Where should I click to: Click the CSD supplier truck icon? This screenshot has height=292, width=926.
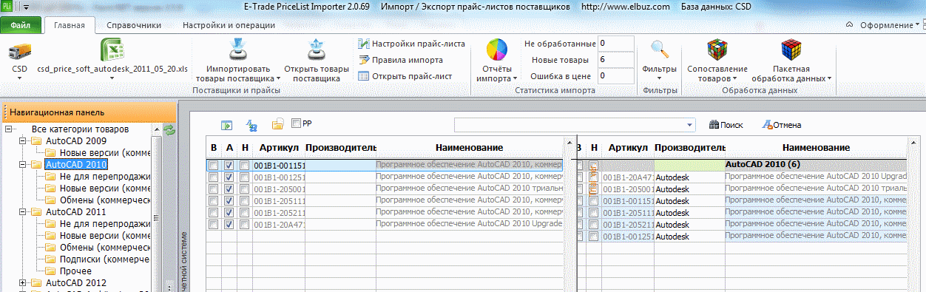19,52
